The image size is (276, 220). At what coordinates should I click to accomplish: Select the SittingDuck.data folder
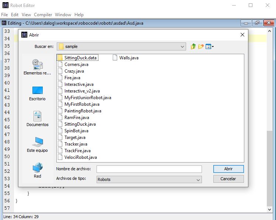80,58
